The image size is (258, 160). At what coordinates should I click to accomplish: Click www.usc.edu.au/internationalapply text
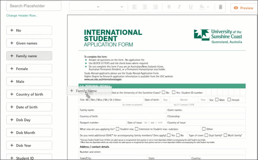[x=103, y=79]
